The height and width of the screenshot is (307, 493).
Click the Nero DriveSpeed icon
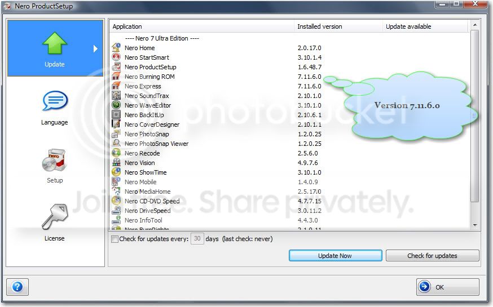(x=116, y=210)
